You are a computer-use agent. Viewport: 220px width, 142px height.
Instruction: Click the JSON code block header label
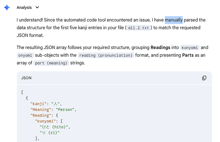point(26,78)
